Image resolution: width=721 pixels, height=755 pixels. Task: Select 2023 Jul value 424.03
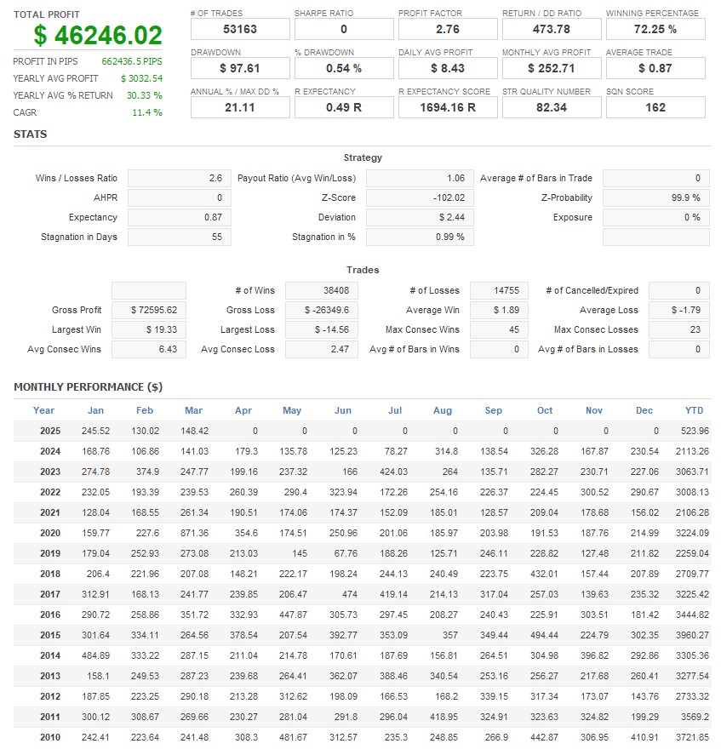pos(393,472)
